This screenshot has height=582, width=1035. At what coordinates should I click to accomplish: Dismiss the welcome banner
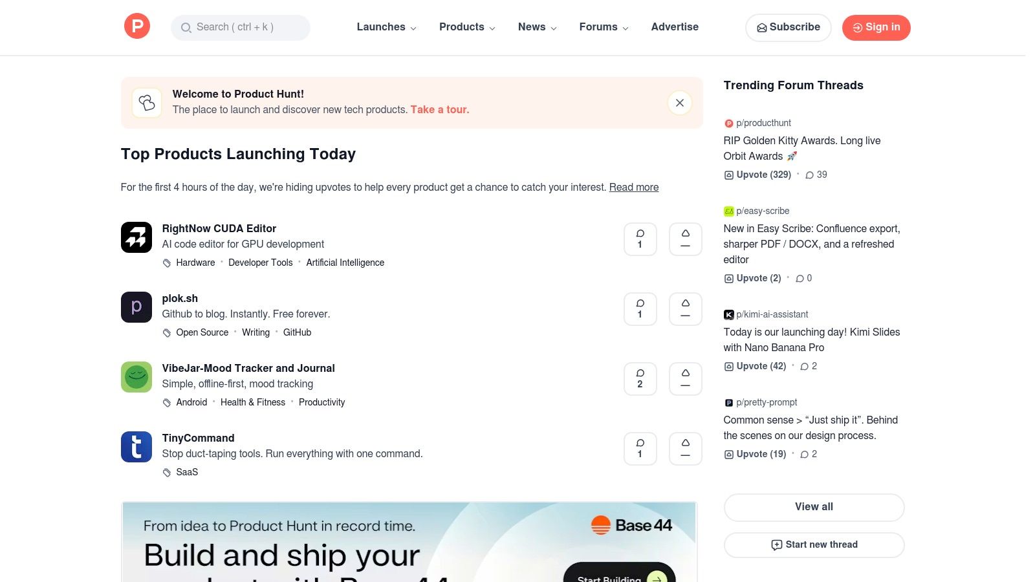(x=679, y=103)
